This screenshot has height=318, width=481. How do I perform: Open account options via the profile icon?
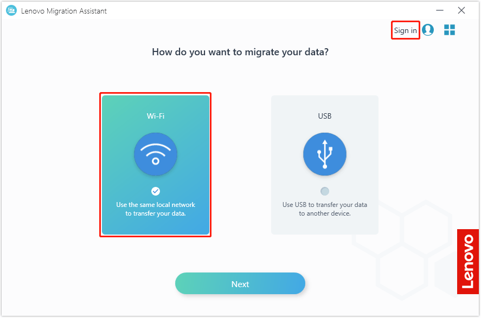click(428, 30)
